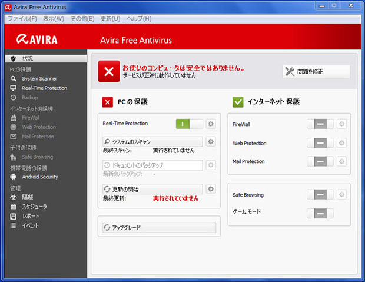This screenshot has height=282, width=365.
Task: Open the 表示(W) menu
Action: click(54, 19)
